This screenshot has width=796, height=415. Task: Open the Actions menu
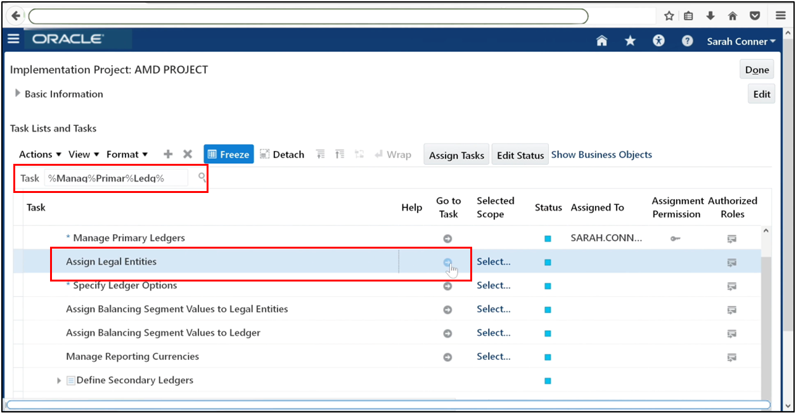(x=39, y=154)
